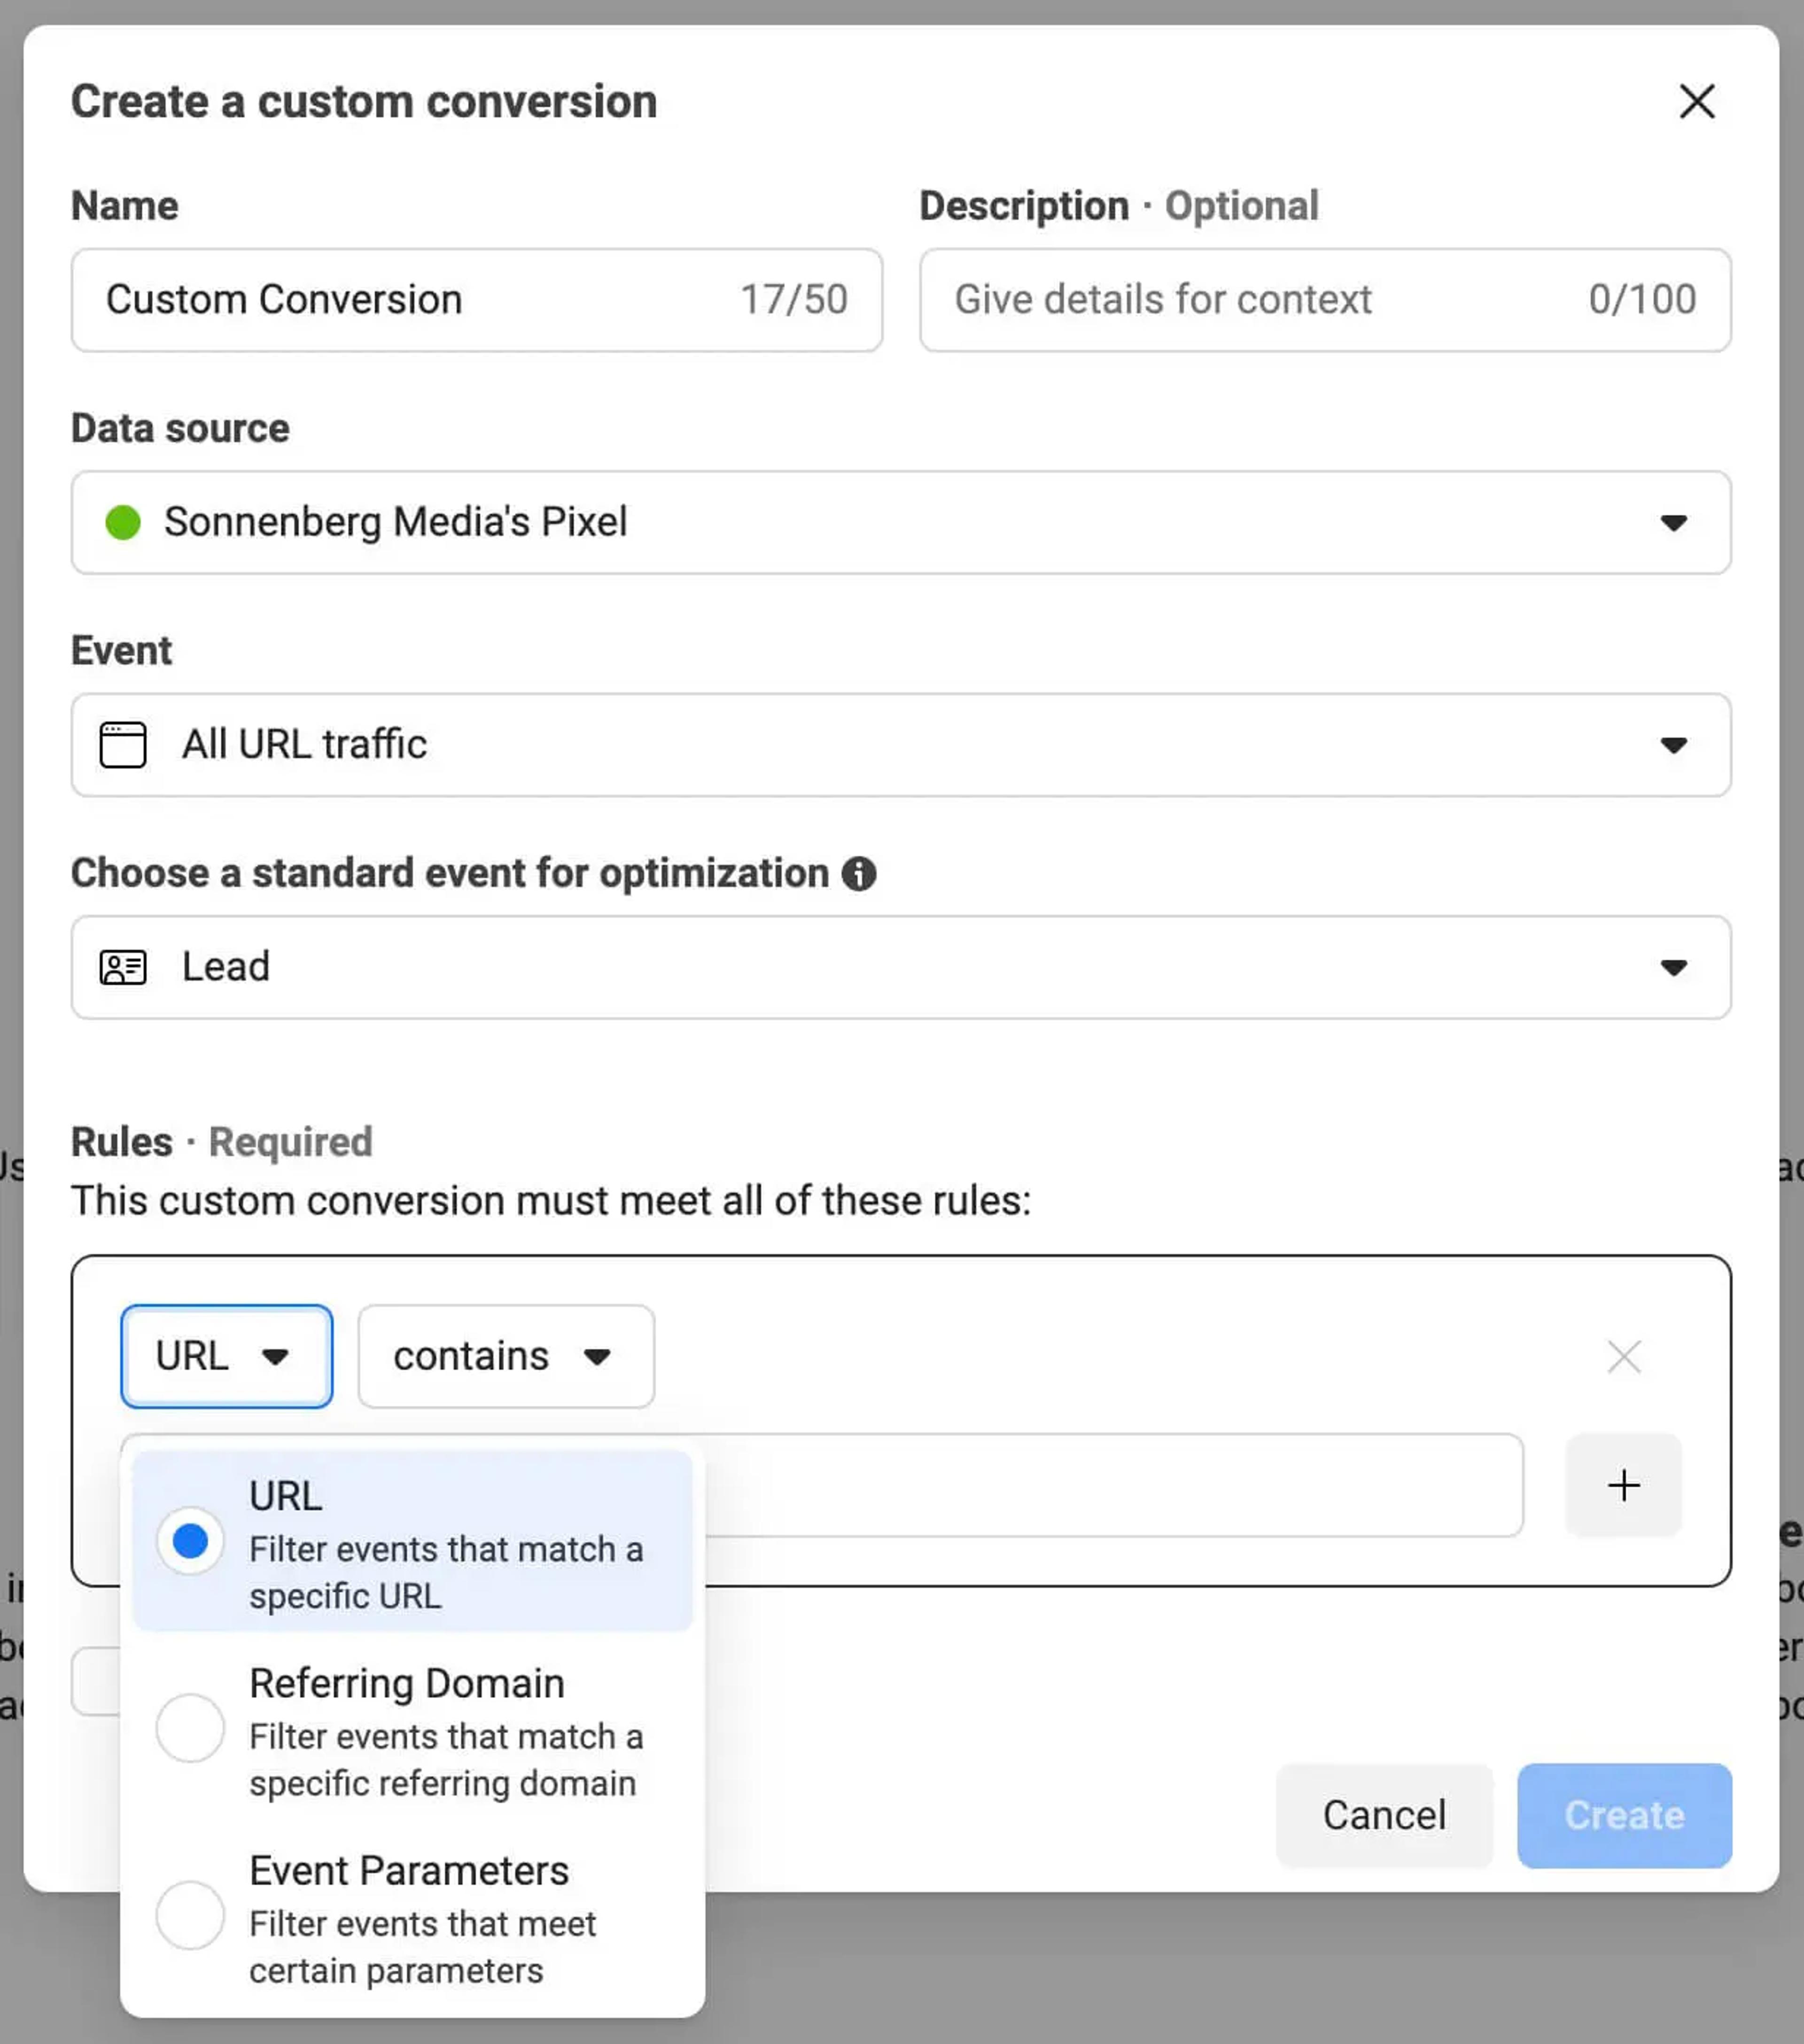Image resolution: width=1804 pixels, height=2044 pixels.
Task: Click the green pixel status dot
Action: coord(123,522)
